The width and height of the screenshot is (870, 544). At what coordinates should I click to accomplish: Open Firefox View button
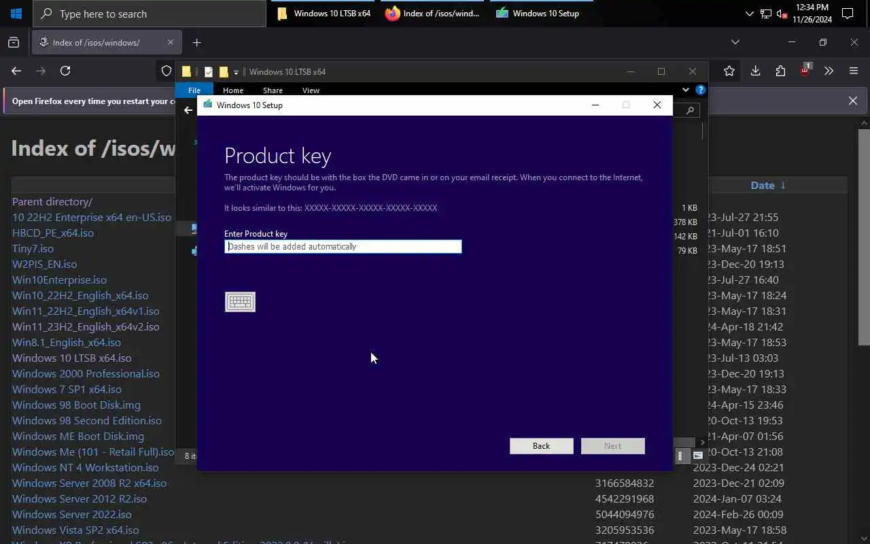click(14, 42)
